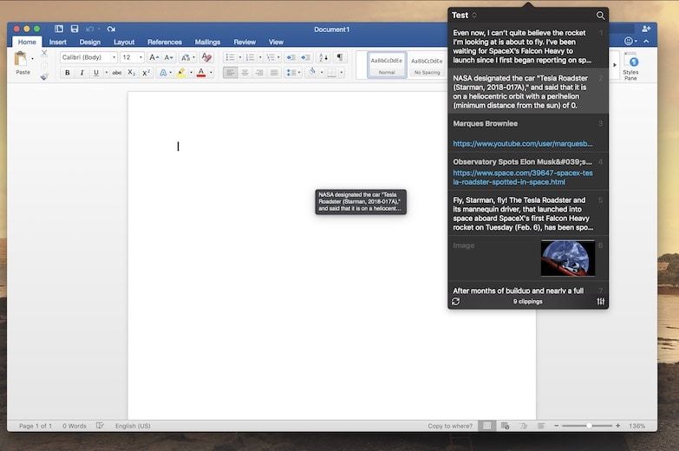The image size is (679, 451).
Task: Toggle Italic formatting
Action: (82, 73)
